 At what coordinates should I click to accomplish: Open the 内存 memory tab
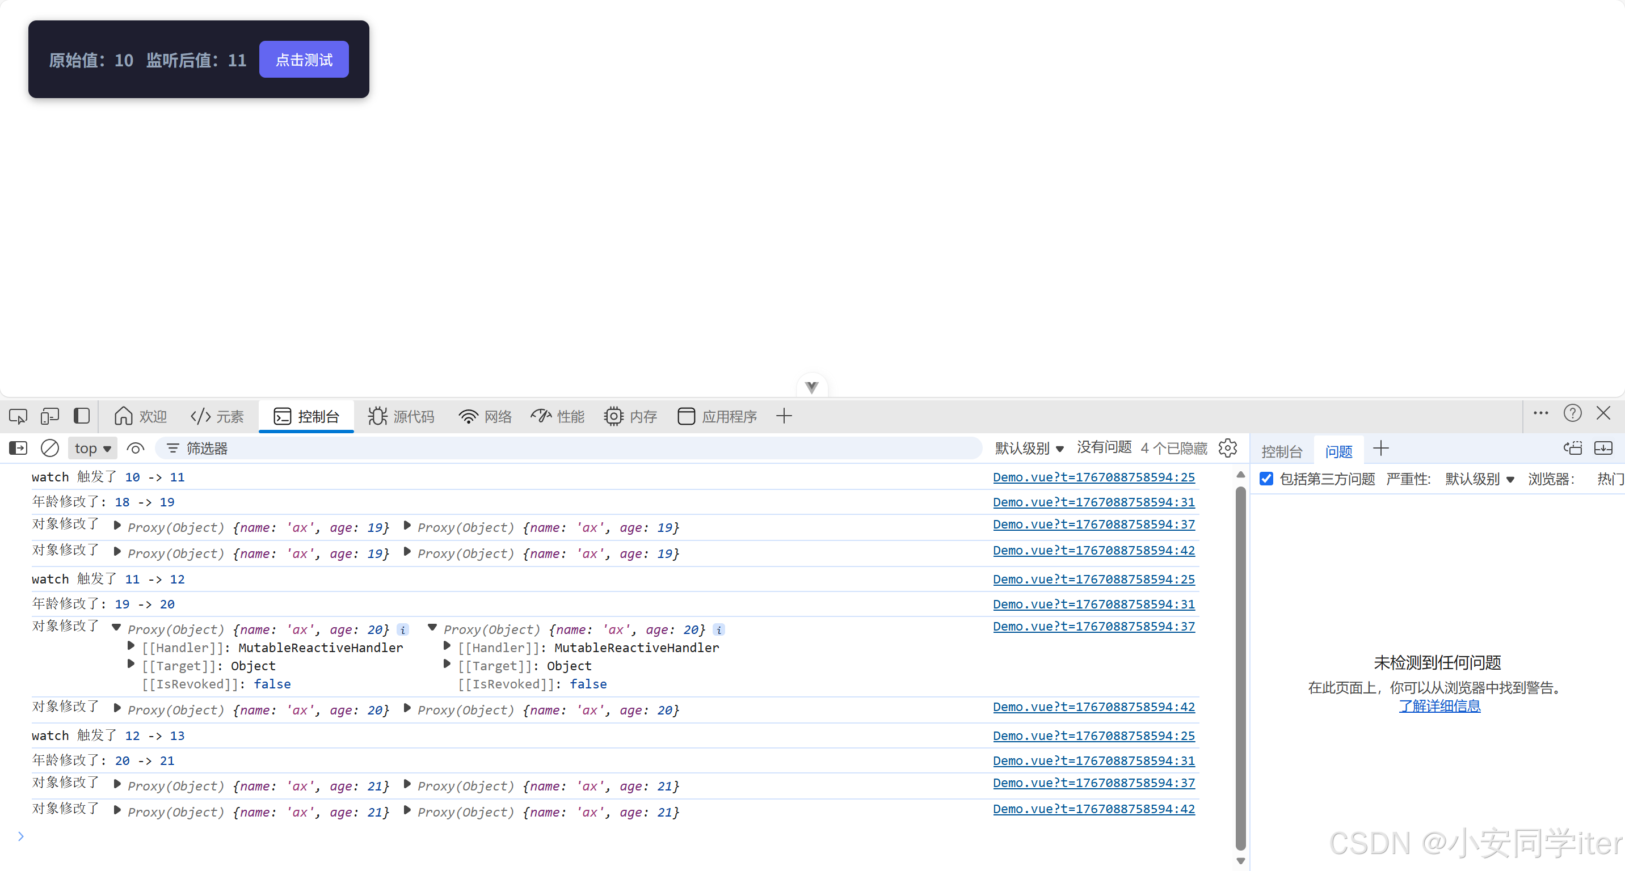click(x=630, y=416)
